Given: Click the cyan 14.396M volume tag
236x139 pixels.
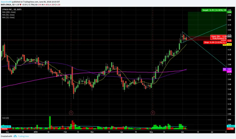Looking at the screenshot, I should [231, 126].
